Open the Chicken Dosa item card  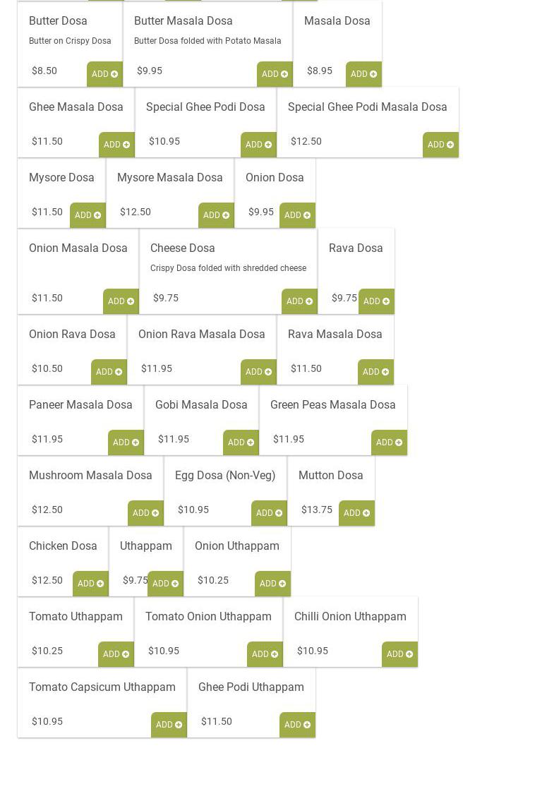[x=63, y=546]
